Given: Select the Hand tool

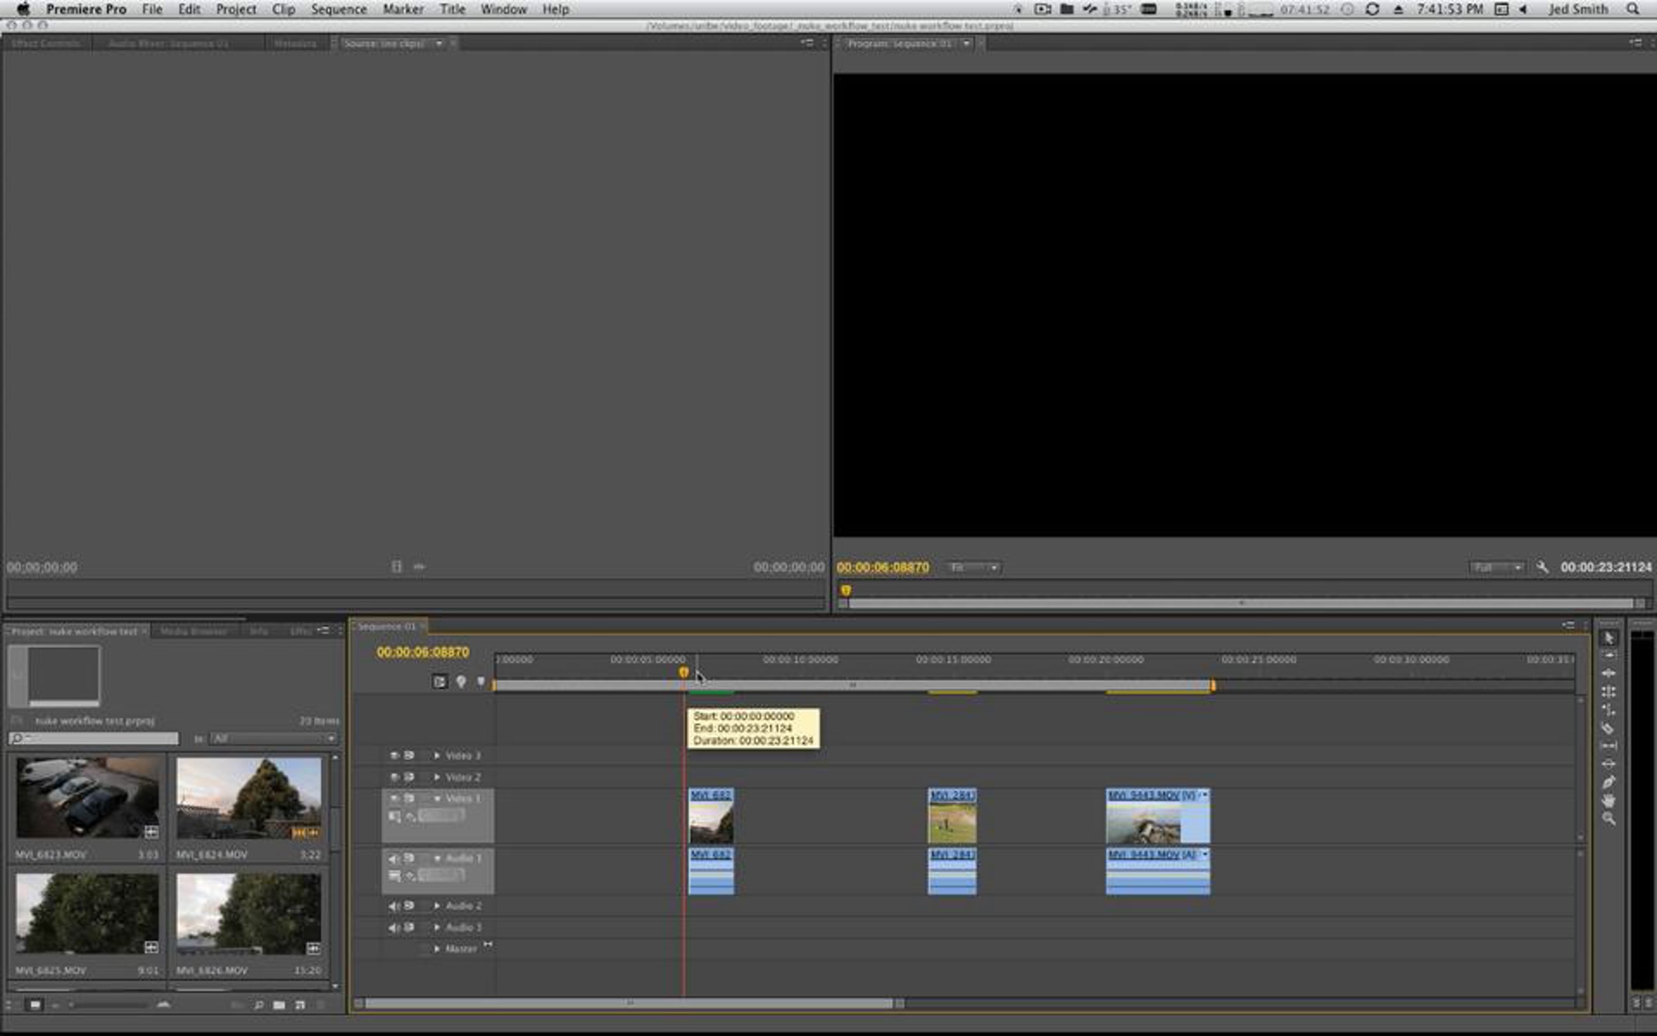Looking at the screenshot, I should click(x=1609, y=800).
